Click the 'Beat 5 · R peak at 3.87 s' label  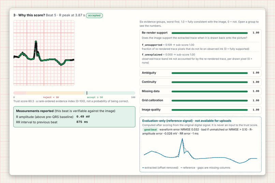coord(66,15)
